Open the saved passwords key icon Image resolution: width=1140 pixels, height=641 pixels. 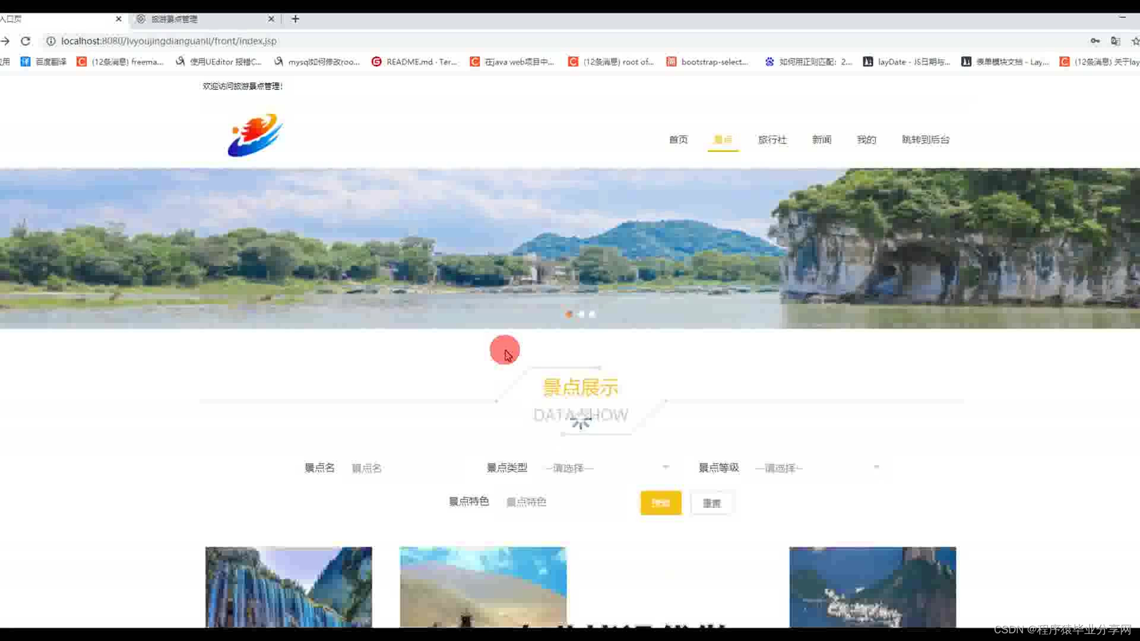pyautogui.click(x=1095, y=41)
